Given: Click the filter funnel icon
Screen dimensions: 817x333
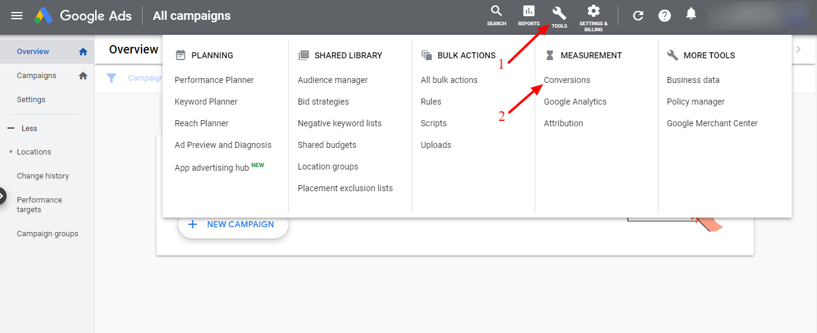Looking at the screenshot, I should 112,78.
